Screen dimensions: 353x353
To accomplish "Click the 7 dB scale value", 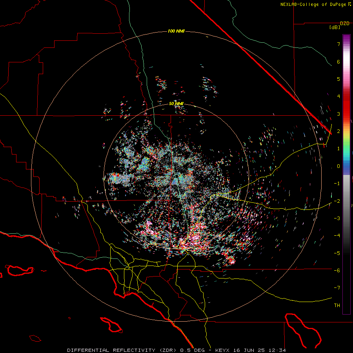I will (x=338, y=44).
